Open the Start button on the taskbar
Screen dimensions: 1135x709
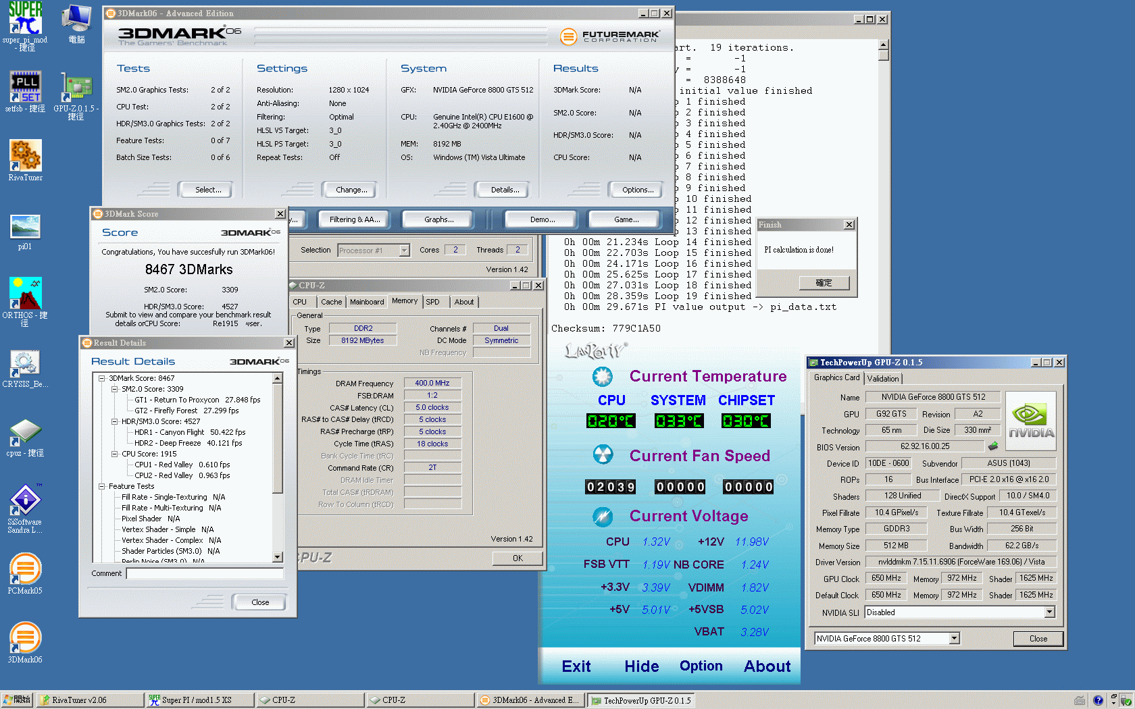tap(17, 700)
